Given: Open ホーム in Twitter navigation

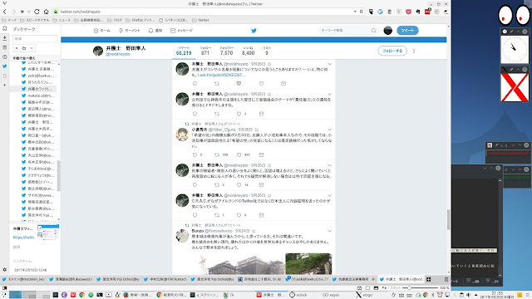Looking at the screenshot, I should pos(101,31).
